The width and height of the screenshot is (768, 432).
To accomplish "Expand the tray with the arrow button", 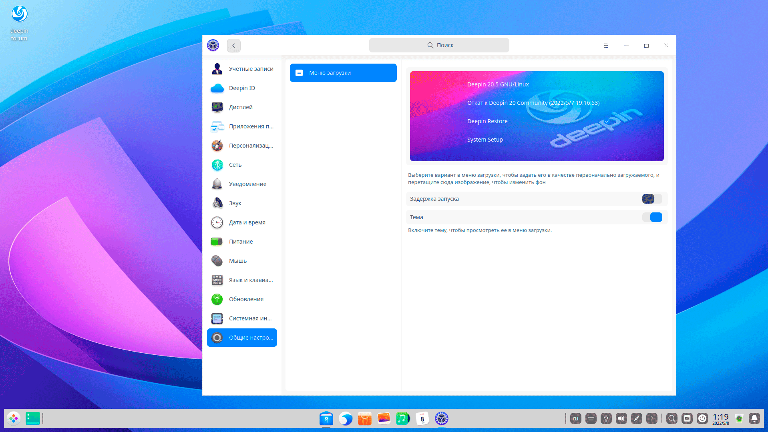I will 652,418.
